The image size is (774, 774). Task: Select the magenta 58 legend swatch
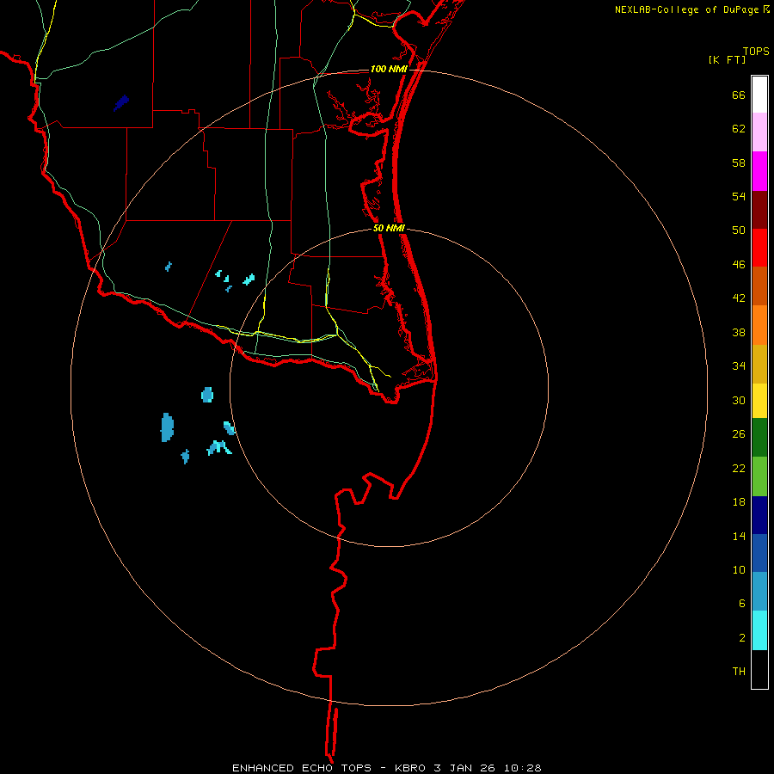tap(759, 171)
